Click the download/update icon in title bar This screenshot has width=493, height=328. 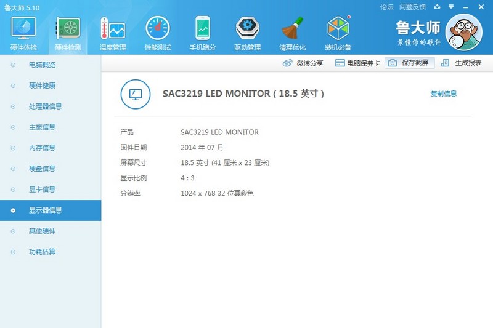(x=437, y=7)
